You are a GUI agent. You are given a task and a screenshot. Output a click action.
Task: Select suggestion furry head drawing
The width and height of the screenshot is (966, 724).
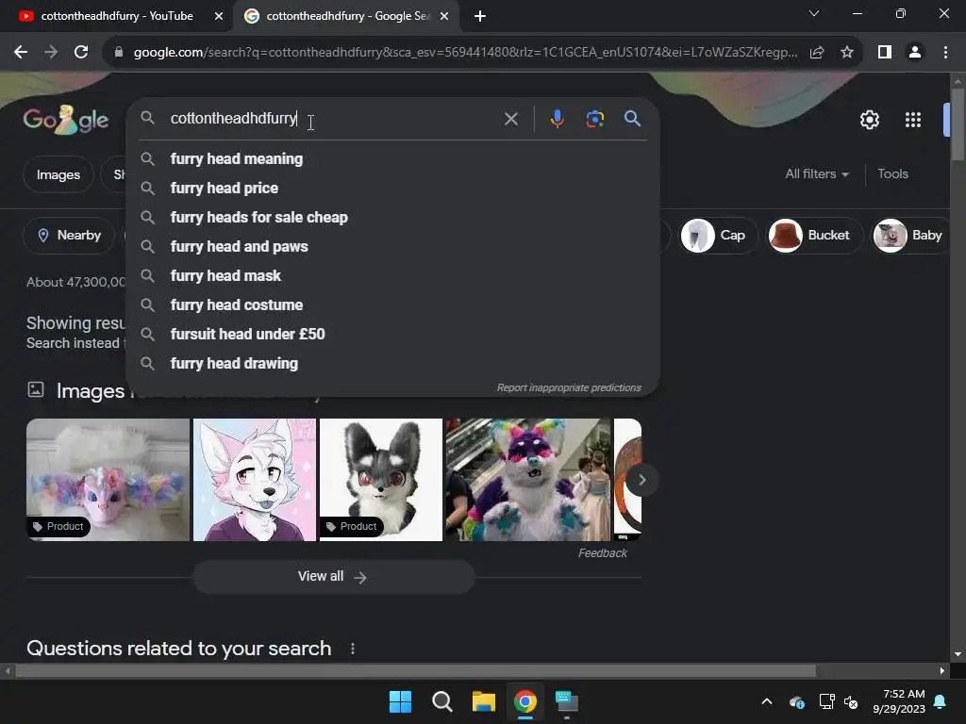coord(392,363)
